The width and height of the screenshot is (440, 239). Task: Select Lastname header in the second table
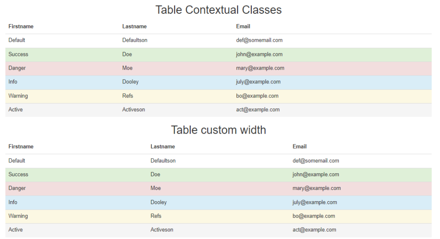162,147
